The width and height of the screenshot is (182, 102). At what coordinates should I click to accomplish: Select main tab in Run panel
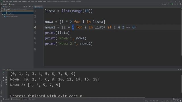10,70
